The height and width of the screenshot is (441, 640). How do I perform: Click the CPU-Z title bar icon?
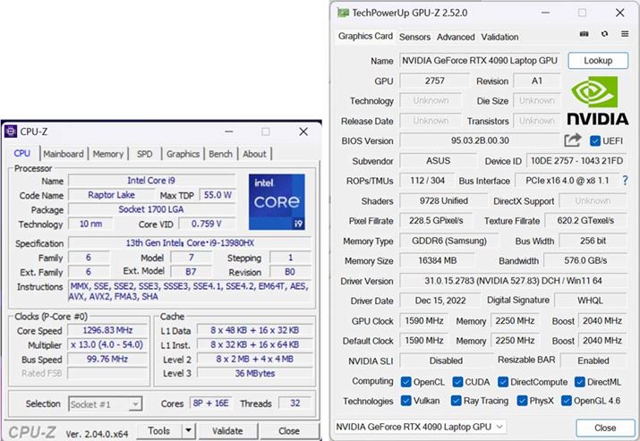pyautogui.click(x=10, y=131)
